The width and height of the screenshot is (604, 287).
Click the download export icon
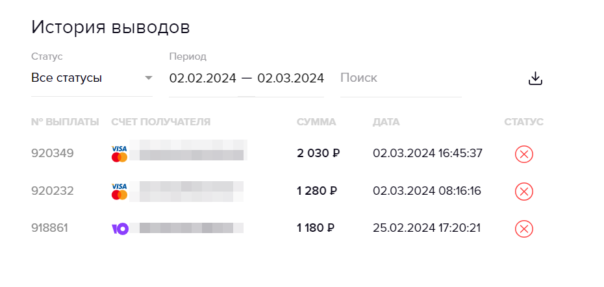(x=535, y=79)
